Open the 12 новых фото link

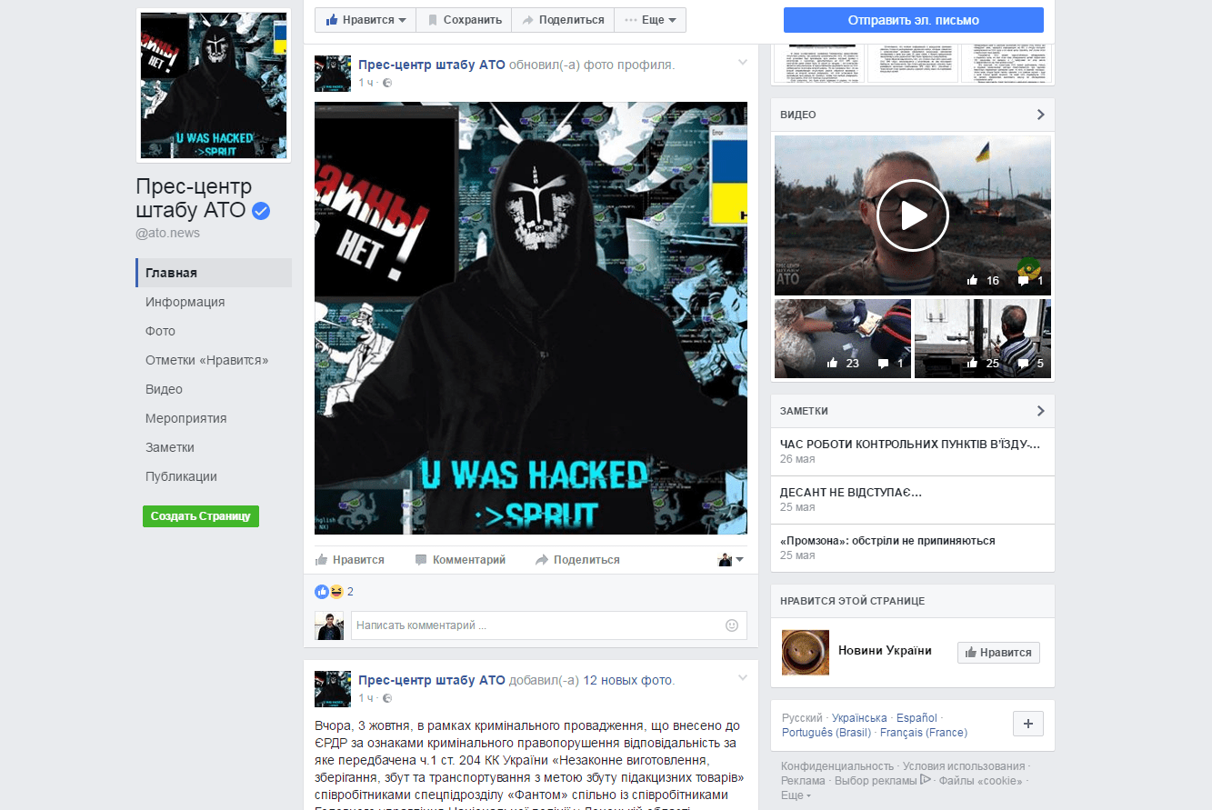coord(627,680)
